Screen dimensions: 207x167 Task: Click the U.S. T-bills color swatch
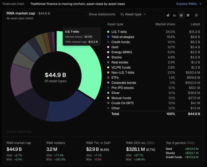108,32
